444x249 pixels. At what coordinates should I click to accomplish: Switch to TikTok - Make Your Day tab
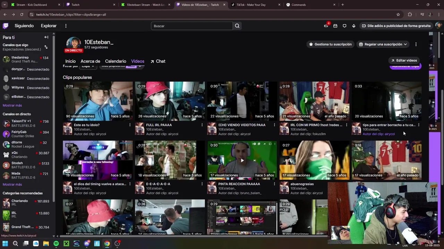coord(255,5)
